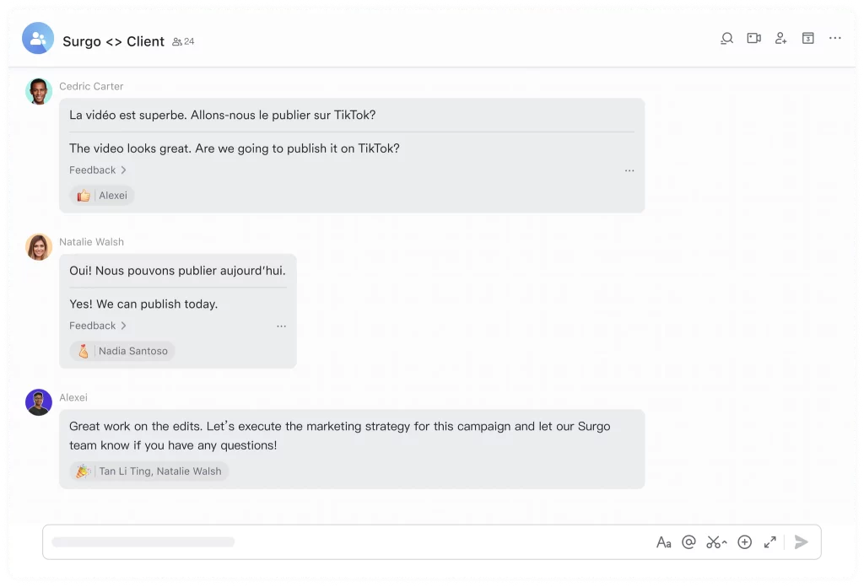Toggle party popper reaction on Alexei's message

coord(148,471)
